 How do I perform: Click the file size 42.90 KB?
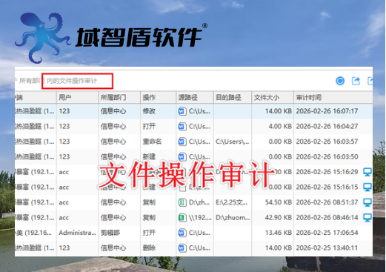tap(279, 218)
